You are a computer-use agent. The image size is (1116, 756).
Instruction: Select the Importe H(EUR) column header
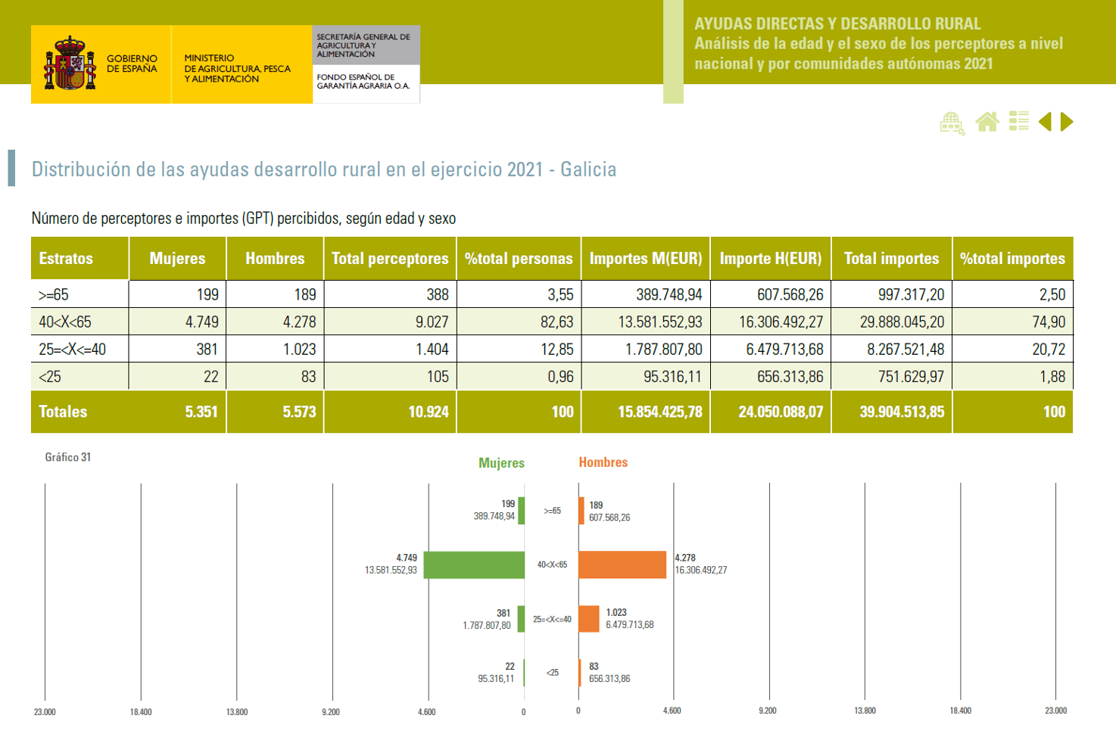tap(771, 259)
